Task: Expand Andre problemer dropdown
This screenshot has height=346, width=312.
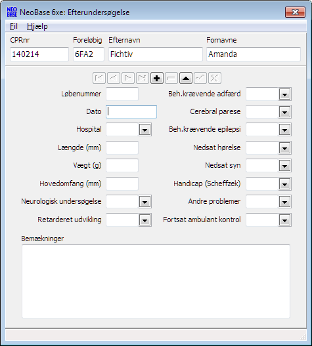Action: click(x=284, y=202)
